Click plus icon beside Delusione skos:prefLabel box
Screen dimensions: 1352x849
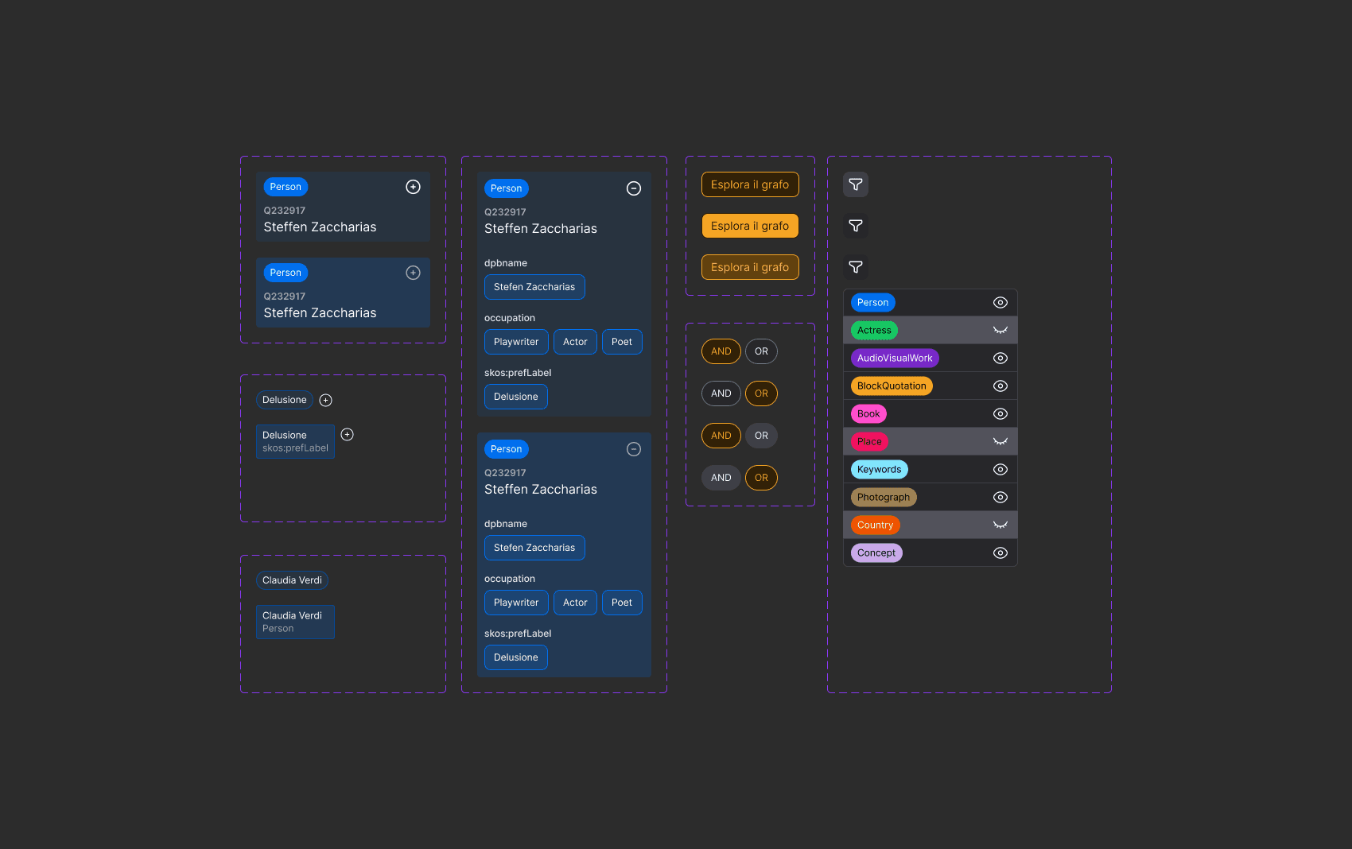[347, 434]
